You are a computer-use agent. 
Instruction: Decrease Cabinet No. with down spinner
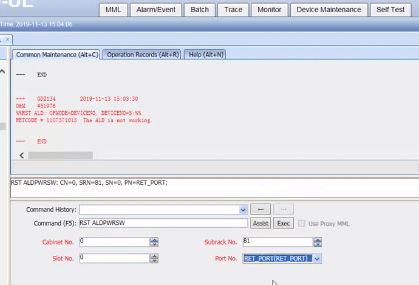[154, 244]
